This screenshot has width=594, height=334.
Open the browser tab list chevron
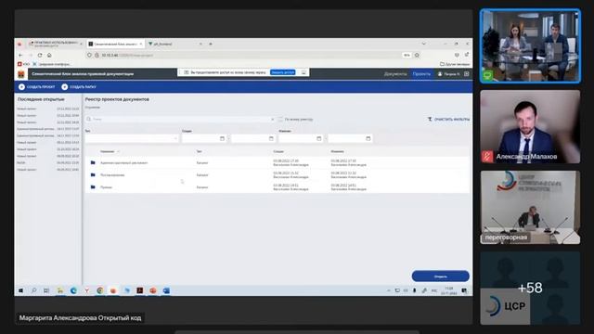423,44
